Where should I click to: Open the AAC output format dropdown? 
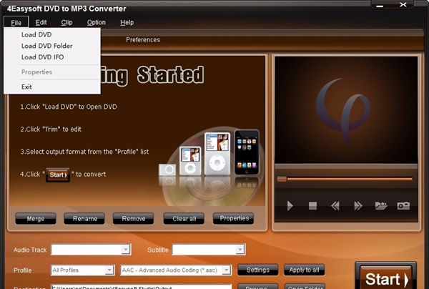tap(226, 270)
